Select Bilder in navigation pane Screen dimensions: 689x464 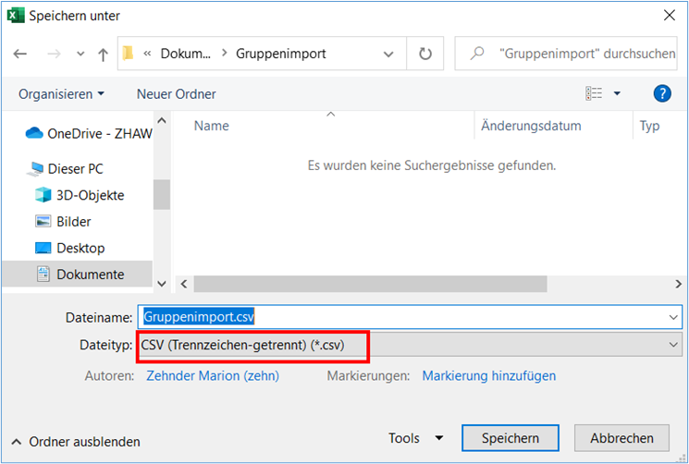click(x=73, y=222)
